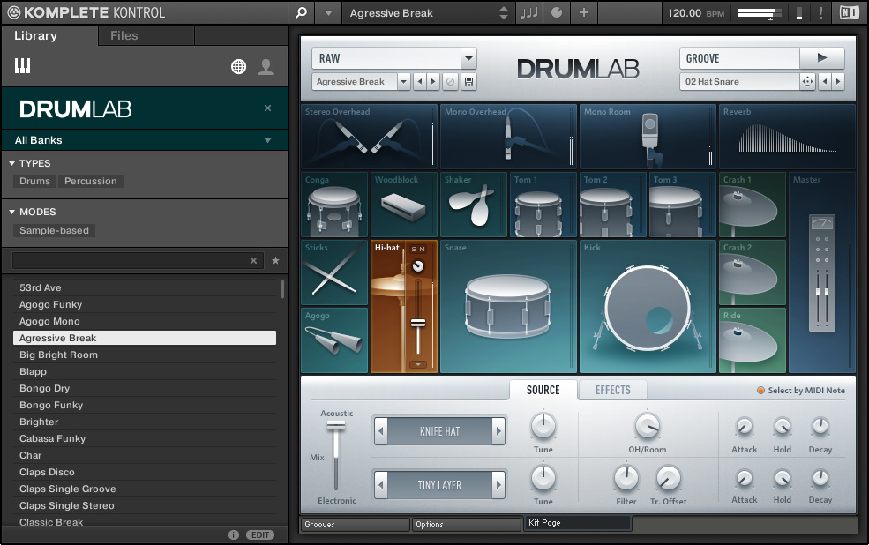Select the Stereo Overhead microphone pad

coord(369,136)
